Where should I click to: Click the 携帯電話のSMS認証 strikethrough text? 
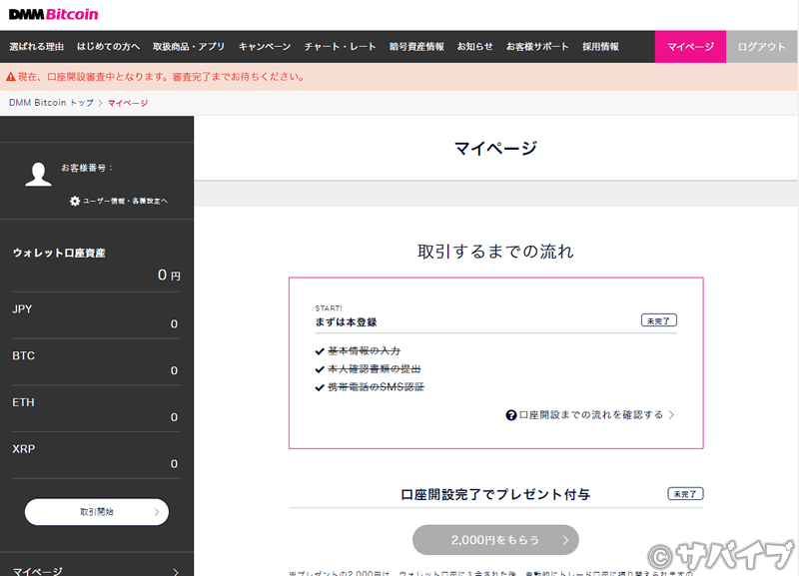pos(377,387)
